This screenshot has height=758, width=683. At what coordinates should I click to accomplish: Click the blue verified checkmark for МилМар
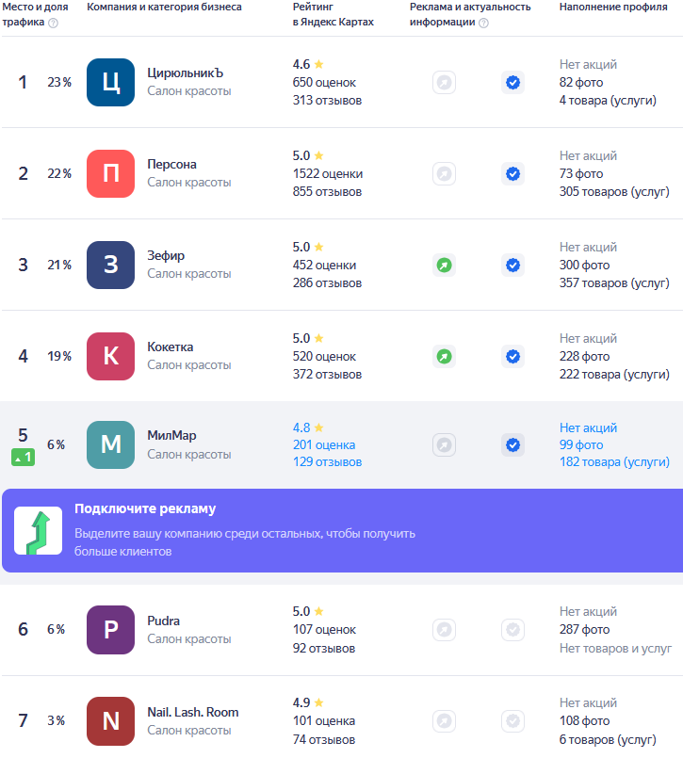pos(512,445)
